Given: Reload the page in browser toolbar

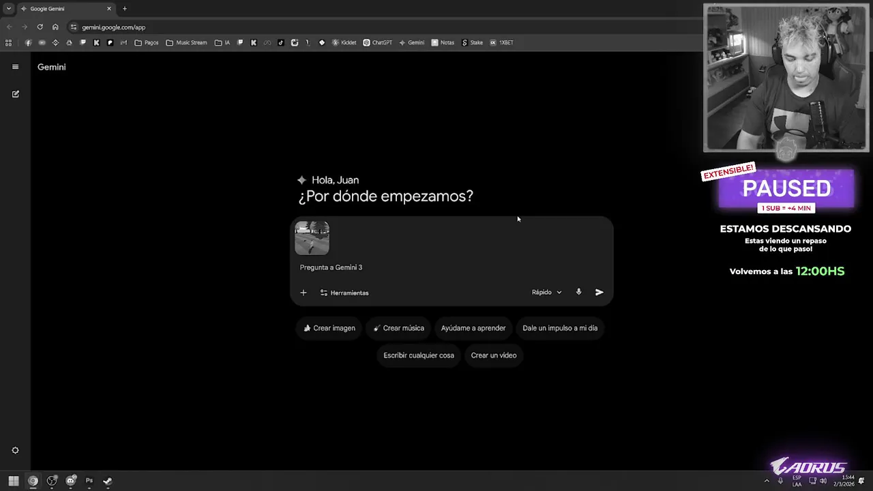Looking at the screenshot, I should click(40, 27).
